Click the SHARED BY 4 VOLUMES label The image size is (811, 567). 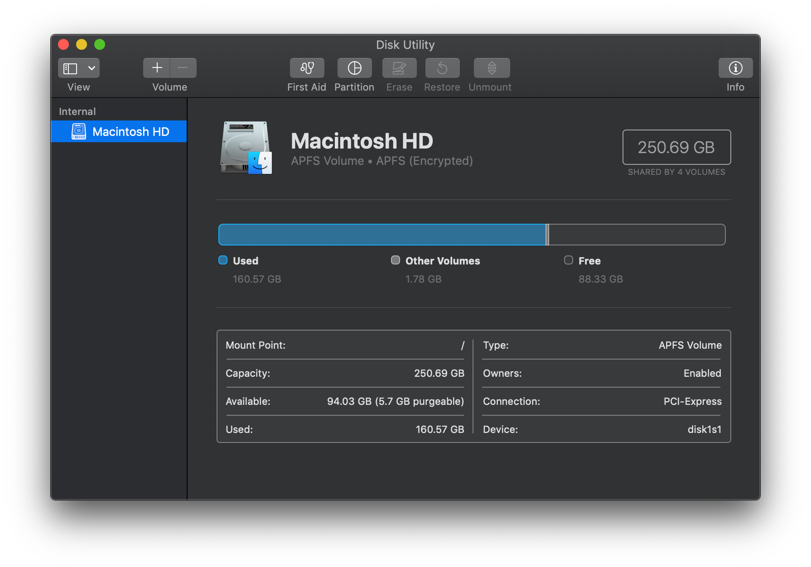(x=676, y=172)
